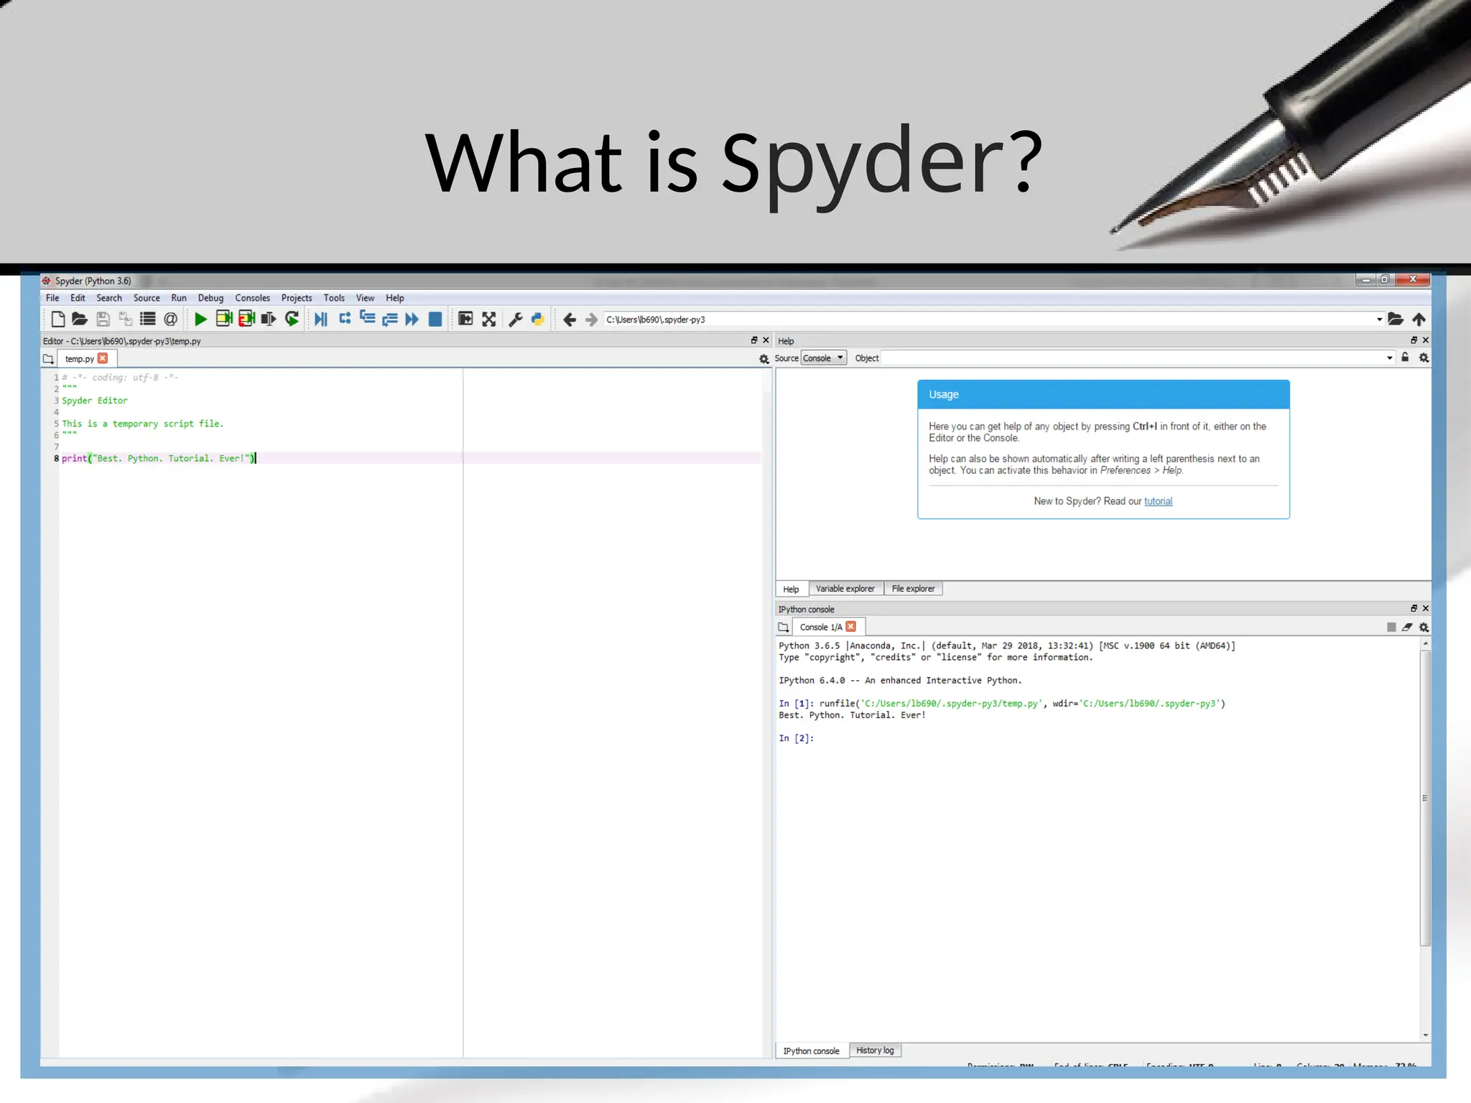Go back with the left arrow
The height and width of the screenshot is (1103, 1471).
coord(570,320)
